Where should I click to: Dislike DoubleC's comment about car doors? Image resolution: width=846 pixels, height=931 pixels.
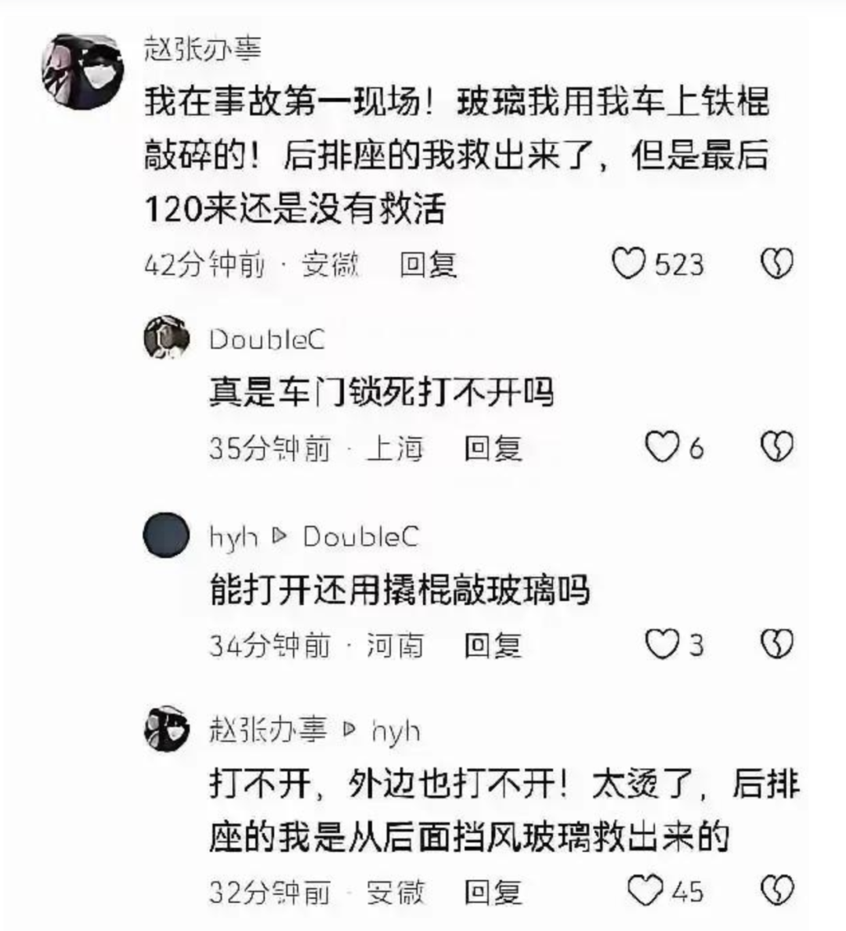point(777,447)
